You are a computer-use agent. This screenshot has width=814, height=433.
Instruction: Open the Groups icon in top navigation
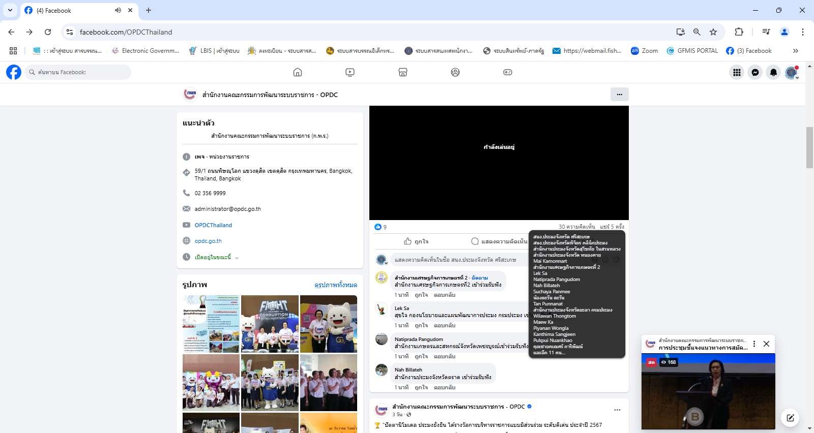pyautogui.click(x=455, y=72)
